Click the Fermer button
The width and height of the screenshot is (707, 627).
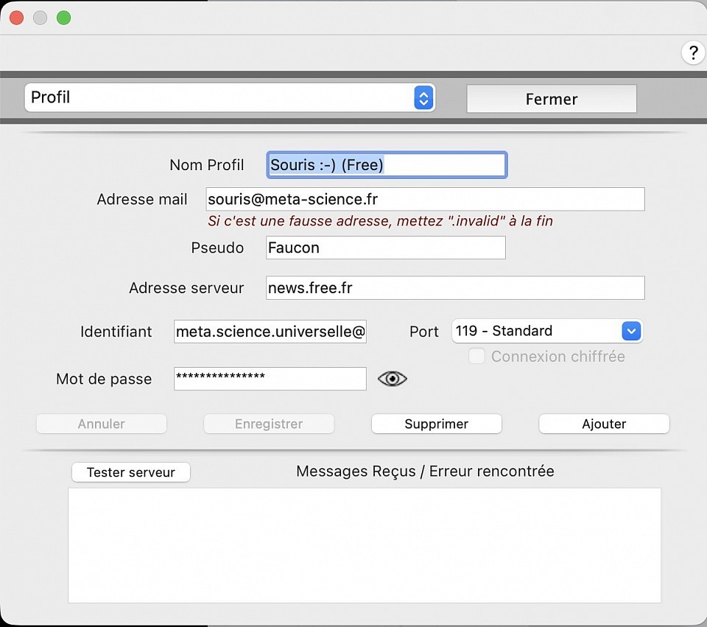551,99
